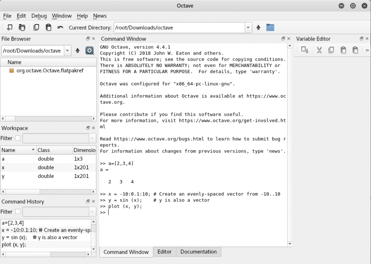Go up one directory from main toolbar
This screenshot has width=371, height=264.
[x=258, y=27]
